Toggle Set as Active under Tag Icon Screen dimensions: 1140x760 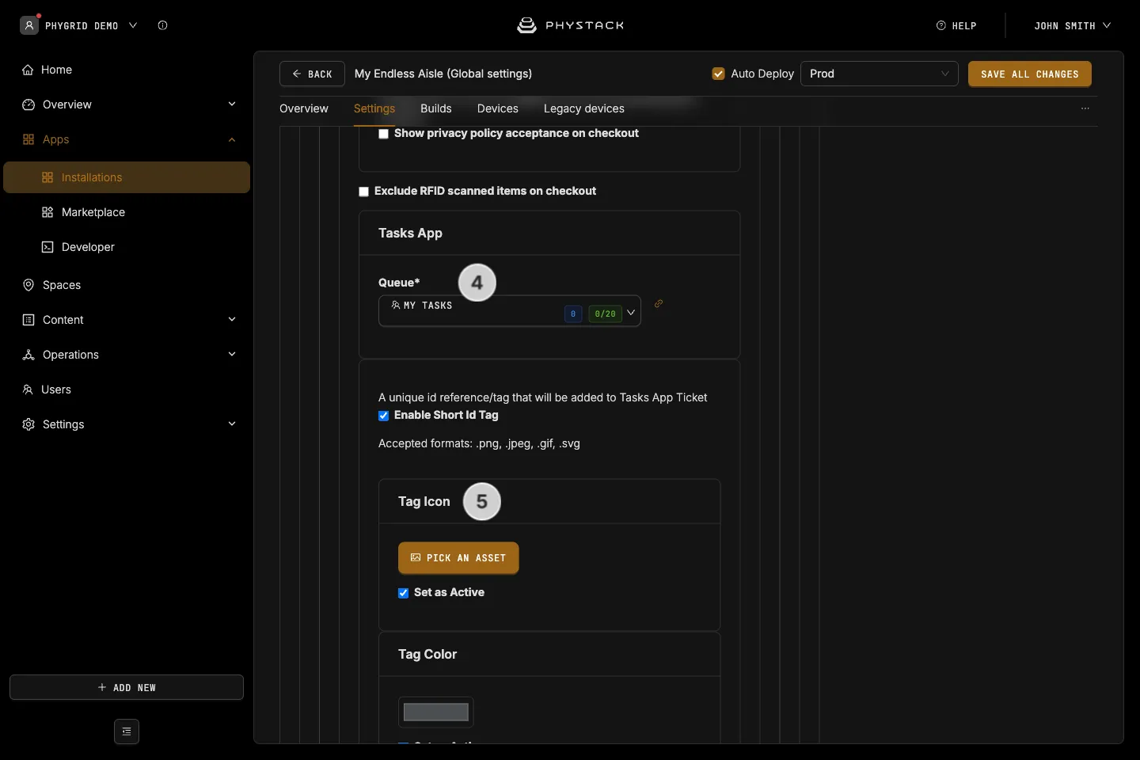point(403,593)
